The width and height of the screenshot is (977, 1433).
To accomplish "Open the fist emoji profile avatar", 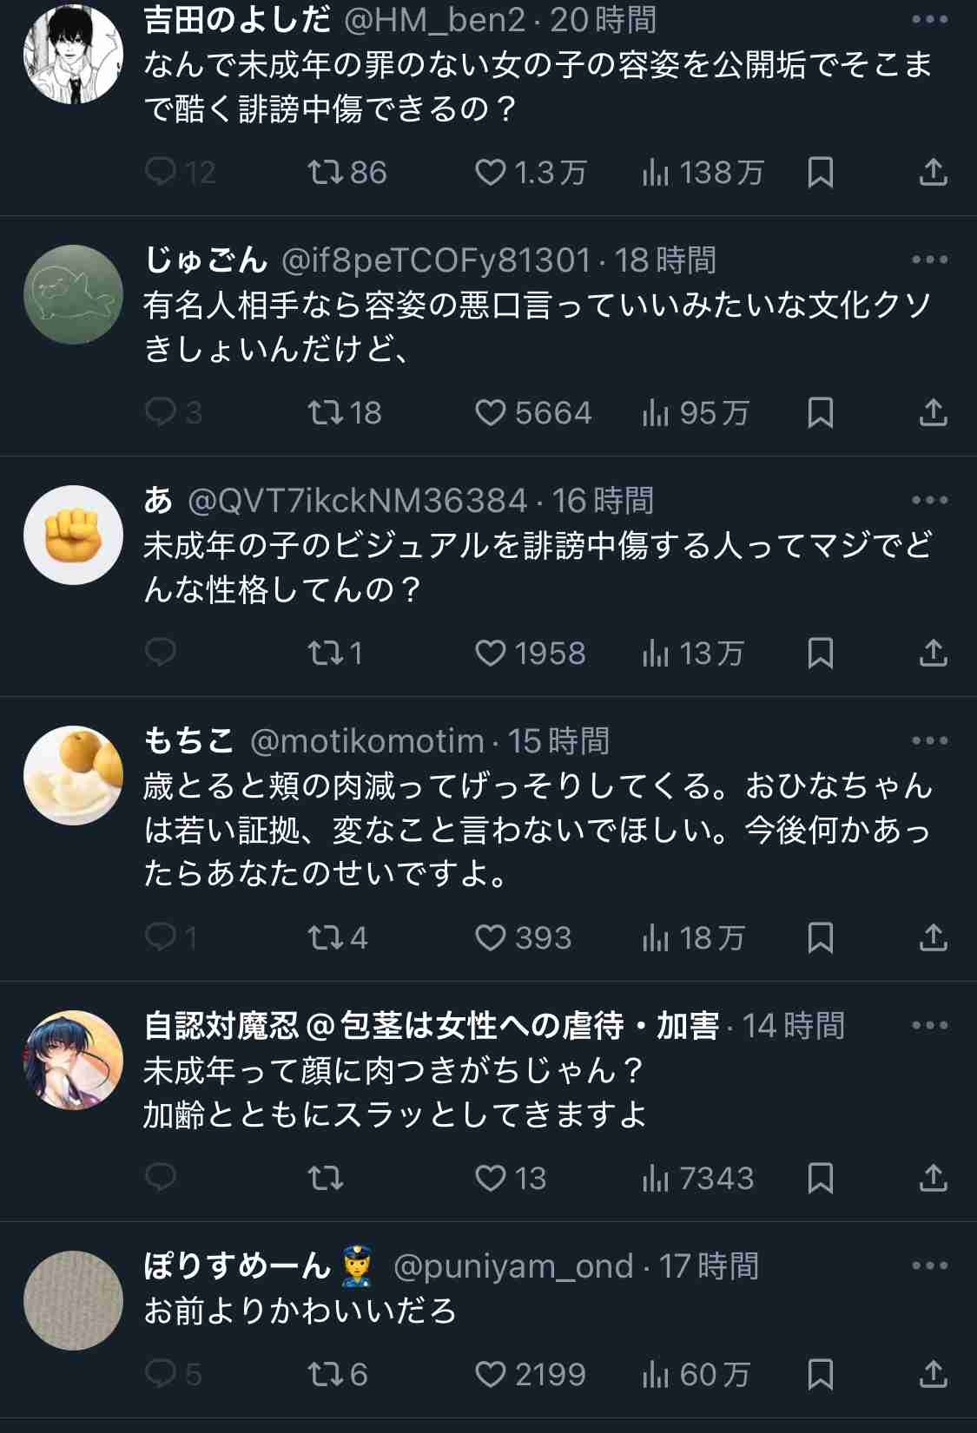I will 73,535.
